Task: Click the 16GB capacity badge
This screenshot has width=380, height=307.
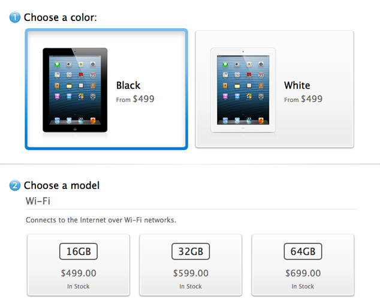Action: [79, 251]
